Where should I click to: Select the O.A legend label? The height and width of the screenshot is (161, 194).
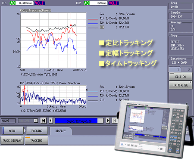(102, 27)
